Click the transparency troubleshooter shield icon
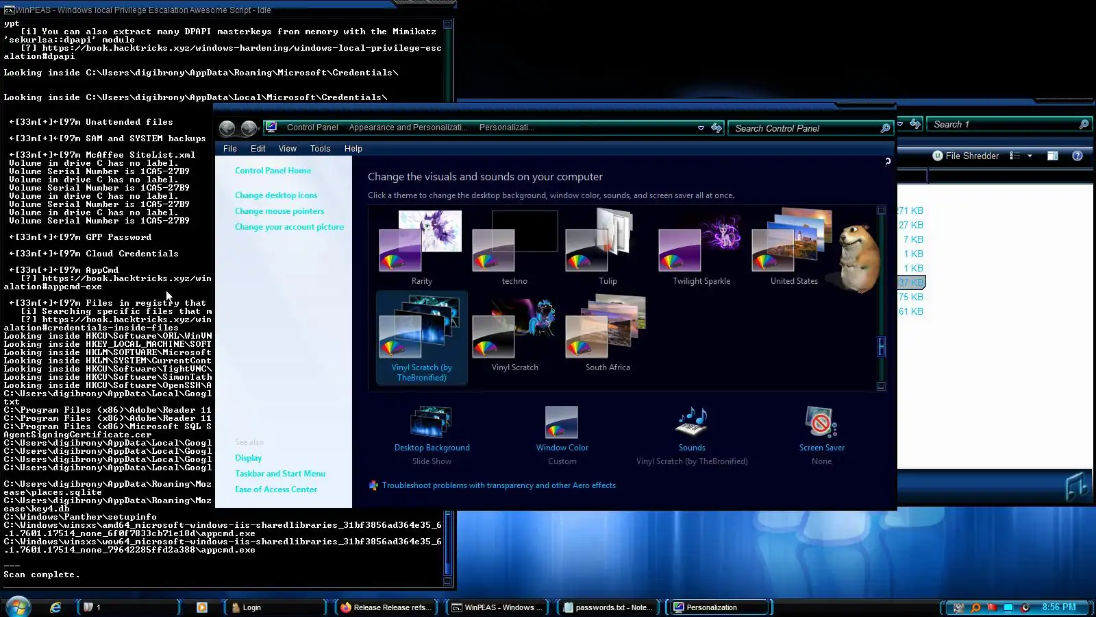This screenshot has width=1096, height=617. 373,485
